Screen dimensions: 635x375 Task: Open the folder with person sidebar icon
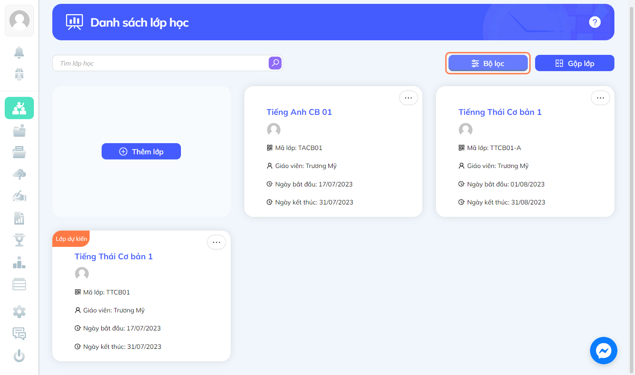(19, 130)
